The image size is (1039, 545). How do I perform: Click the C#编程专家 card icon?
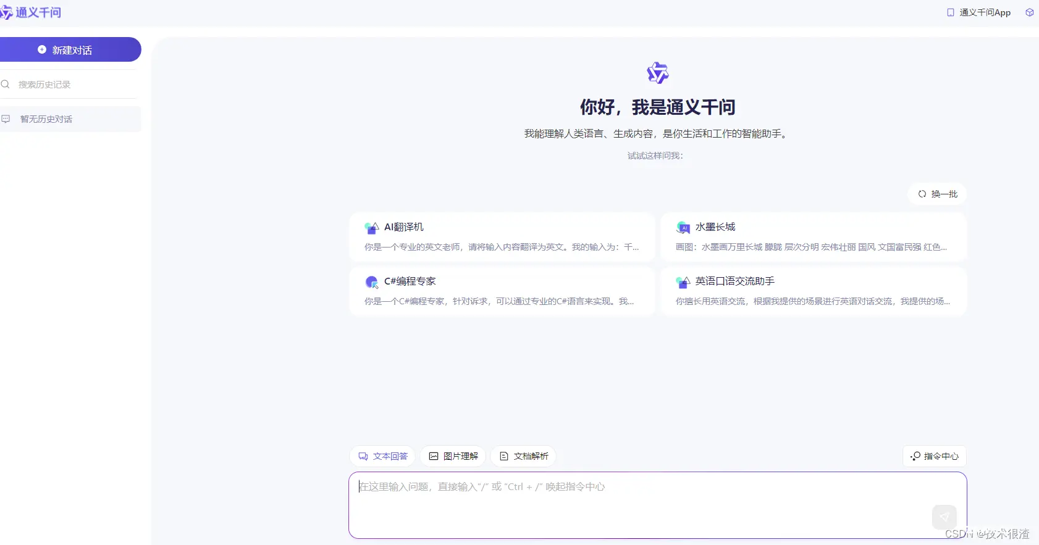(372, 282)
